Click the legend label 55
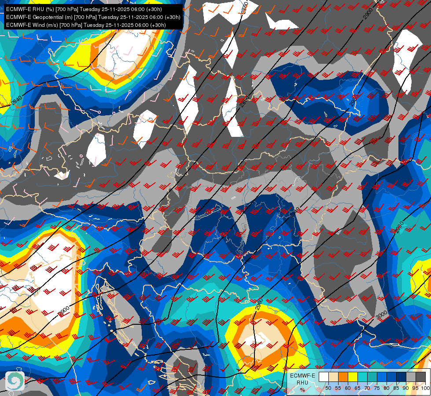The image size is (431, 396). [338, 388]
